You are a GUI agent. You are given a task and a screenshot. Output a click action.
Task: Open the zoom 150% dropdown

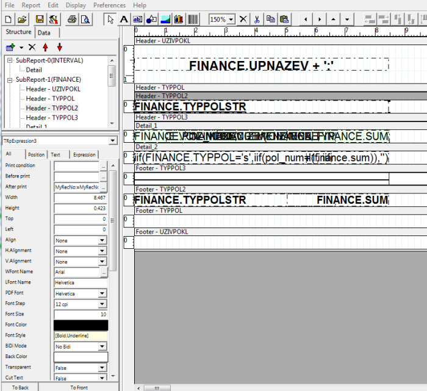pos(231,20)
